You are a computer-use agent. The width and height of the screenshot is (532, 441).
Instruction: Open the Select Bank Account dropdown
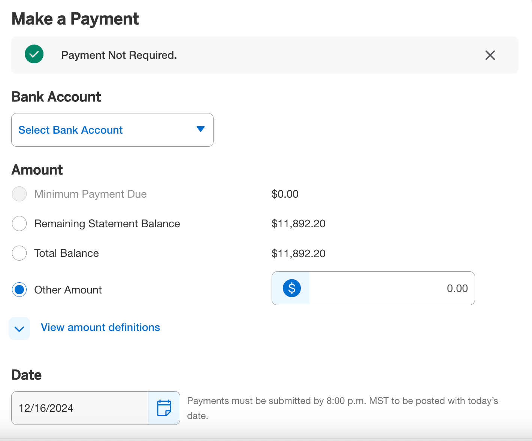[x=112, y=130]
